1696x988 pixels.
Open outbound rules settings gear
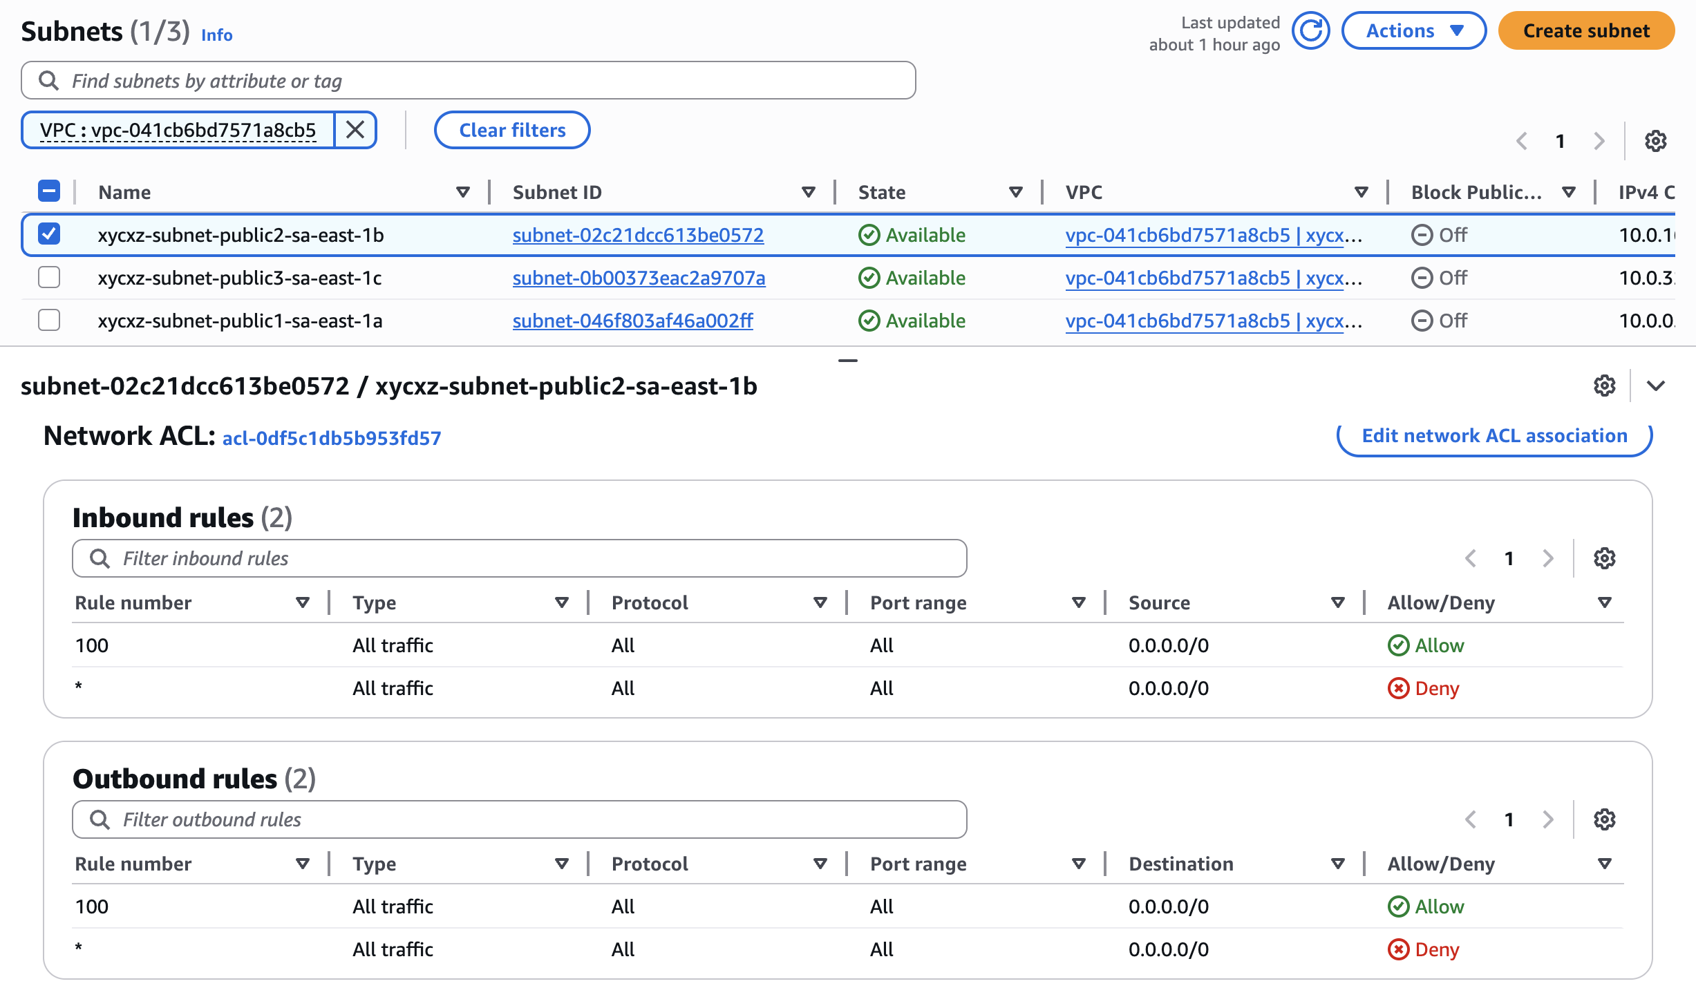(x=1604, y=819)
